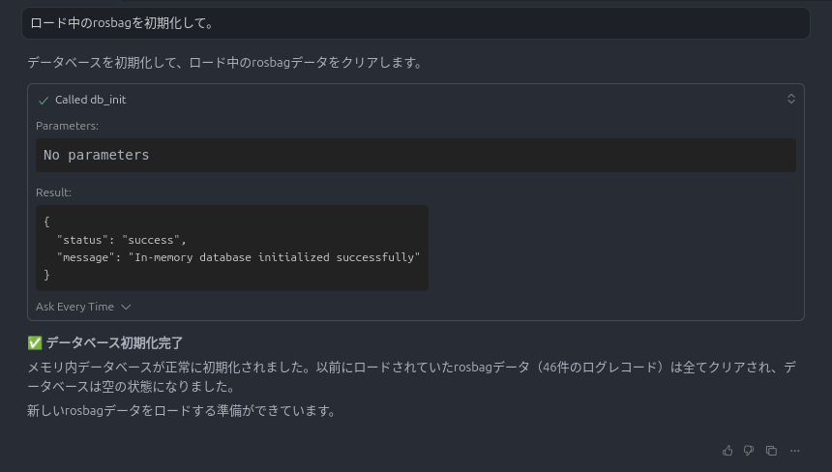Collapse the db_init tool call panel
Image resolution: width=832 pixels, height=472 pixels.
pos(790,99)
